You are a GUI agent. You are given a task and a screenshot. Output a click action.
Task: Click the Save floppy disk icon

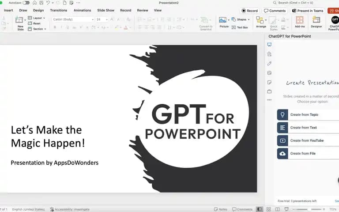pyautogui.click(x=41, y=3)
